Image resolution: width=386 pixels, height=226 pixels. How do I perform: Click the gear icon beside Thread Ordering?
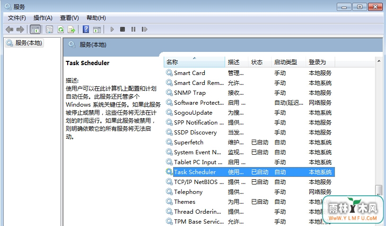pyautogui.click(x=169, y=211)
